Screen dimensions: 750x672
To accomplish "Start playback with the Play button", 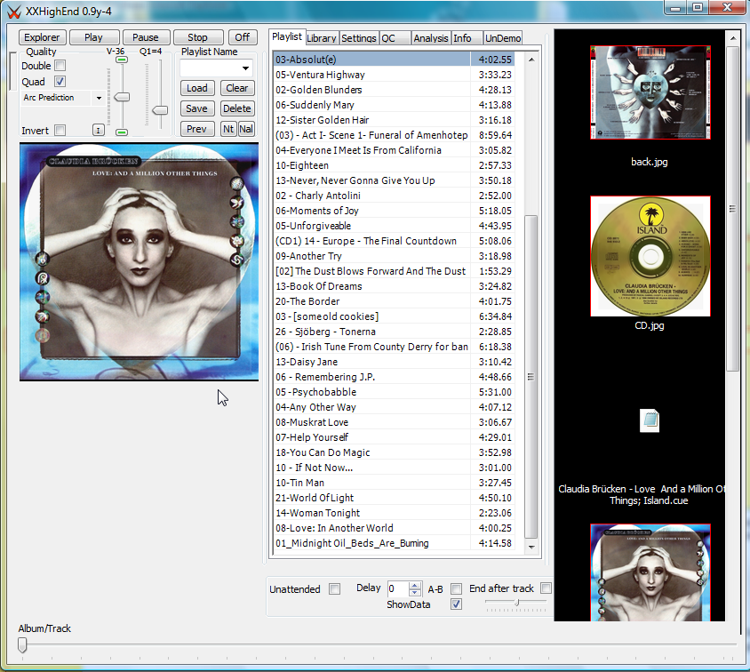I will coord(94,37).
